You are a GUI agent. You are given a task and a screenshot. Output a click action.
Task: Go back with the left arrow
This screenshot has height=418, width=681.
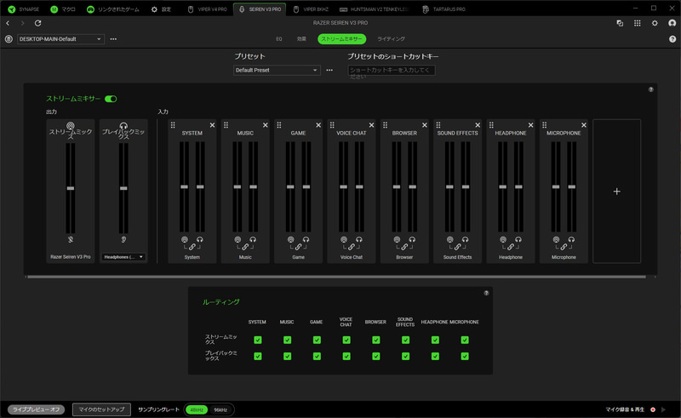(x=8, y=23)
